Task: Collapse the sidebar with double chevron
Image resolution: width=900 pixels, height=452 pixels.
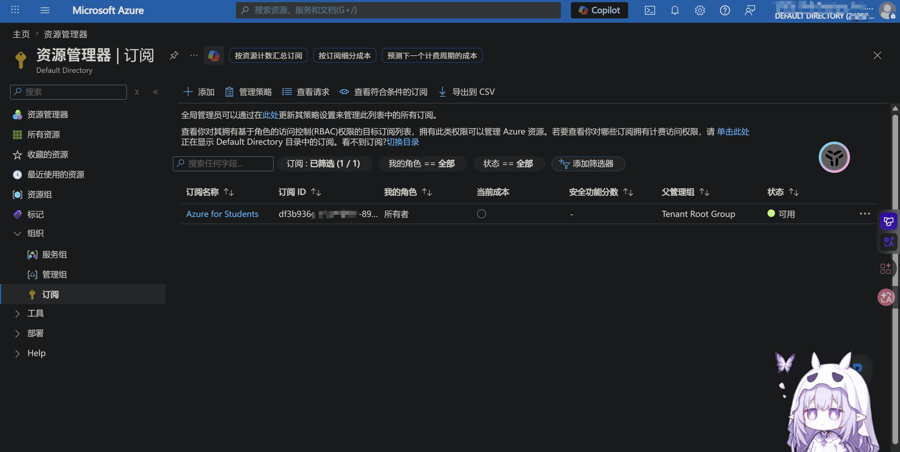Action: tap(156, 92)
